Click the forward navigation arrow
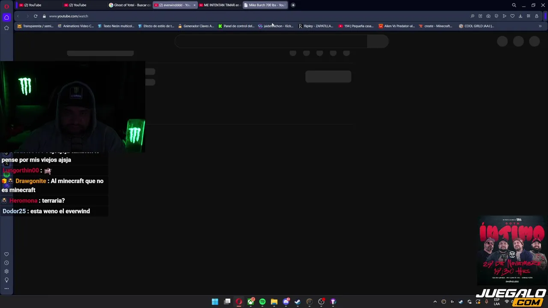 point(27,16)
